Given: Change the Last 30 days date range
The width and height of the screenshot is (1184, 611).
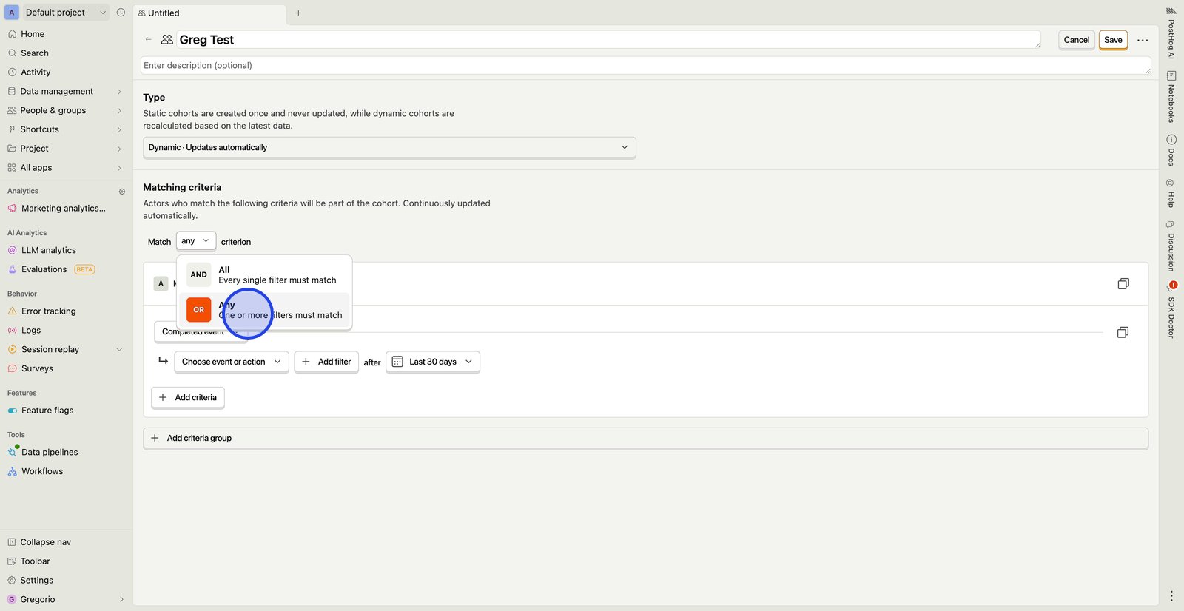Looking at the screenshot, I should [x=432, y=362].
